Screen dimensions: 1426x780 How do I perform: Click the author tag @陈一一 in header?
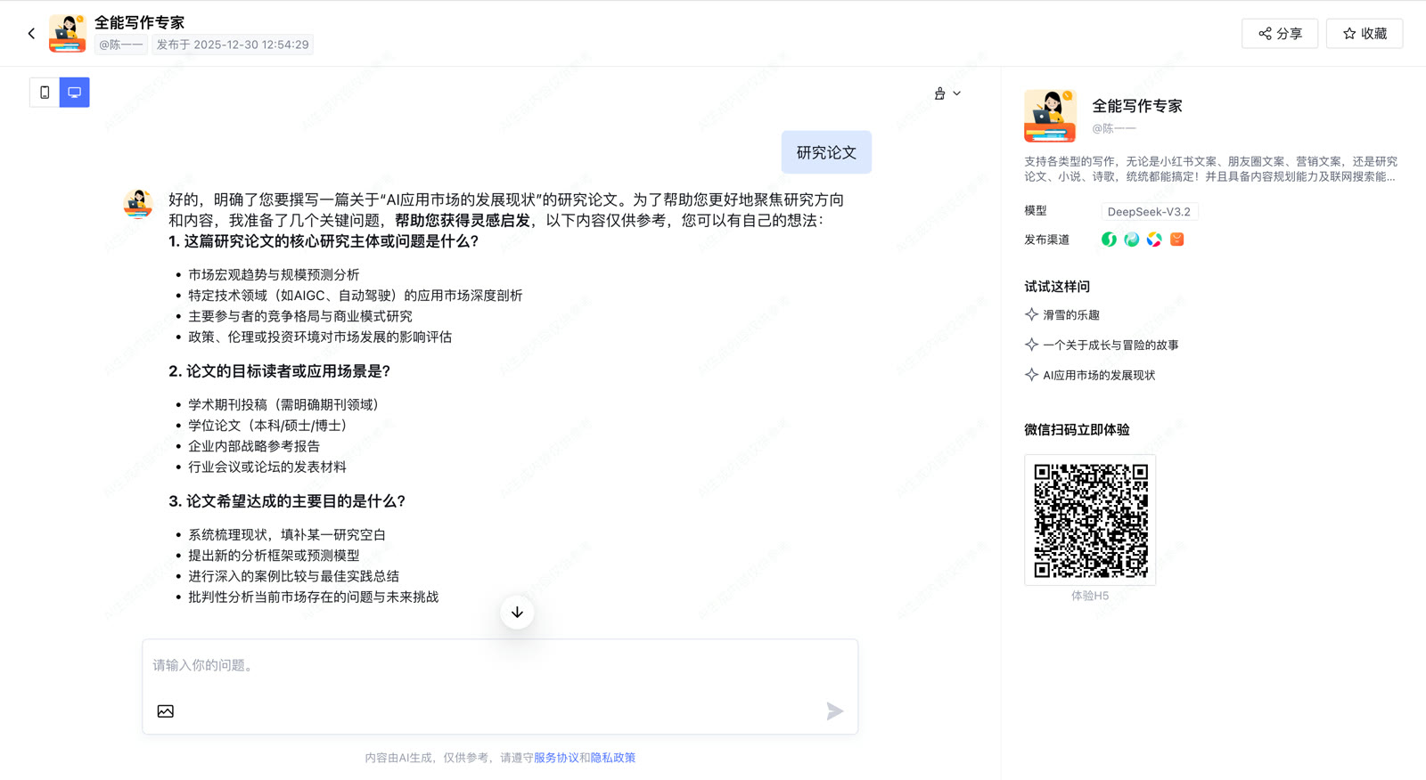pos(121,45)
